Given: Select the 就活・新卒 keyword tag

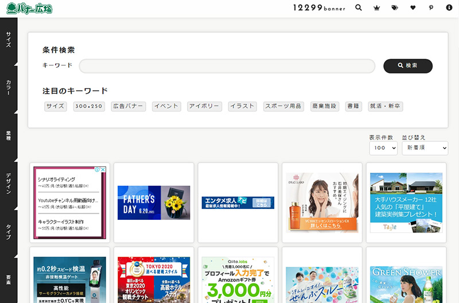Looking at the screenshot, I should 385,106.
